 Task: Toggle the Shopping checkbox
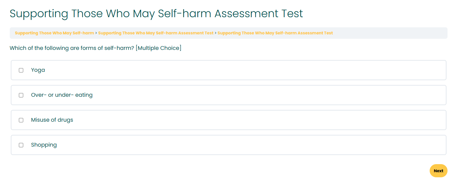point(21,145)
